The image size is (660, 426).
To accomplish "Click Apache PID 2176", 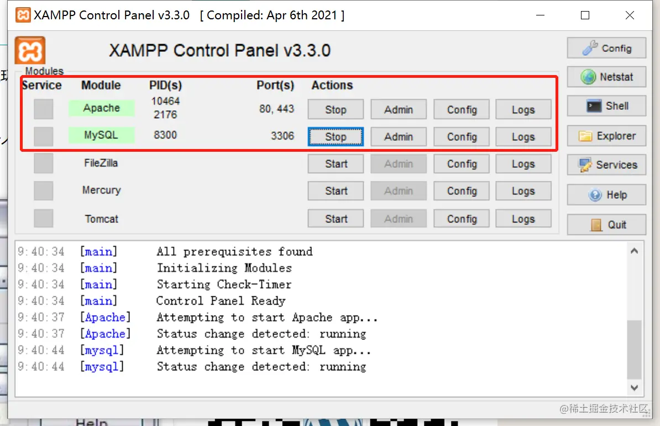I will click(x=165, y=115).
